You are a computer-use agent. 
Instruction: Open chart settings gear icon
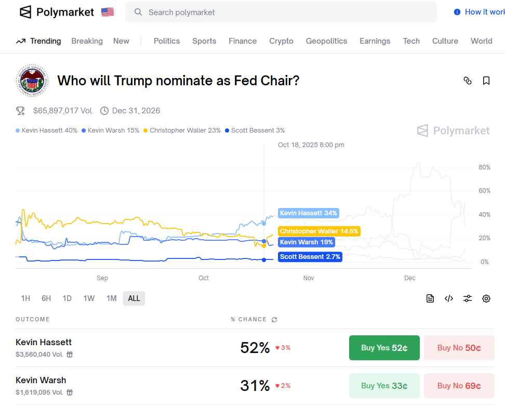pyautogui.click(x=486, y=298)
